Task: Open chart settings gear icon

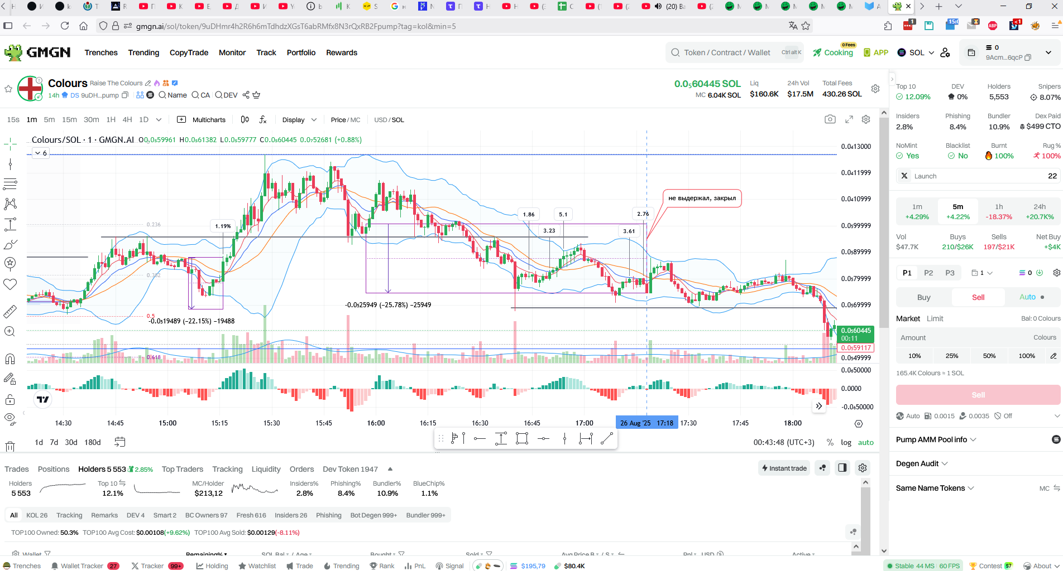Action: [866, 119]
